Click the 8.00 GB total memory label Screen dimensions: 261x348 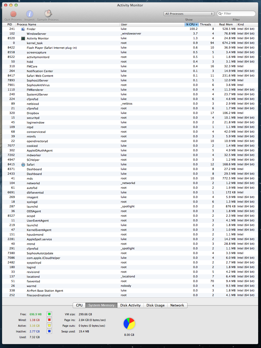pos(129,335)
